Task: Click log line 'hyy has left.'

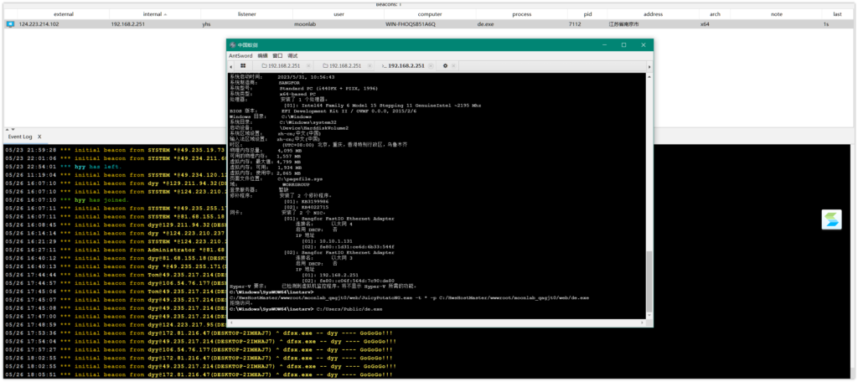Action: tap(63, 166)
